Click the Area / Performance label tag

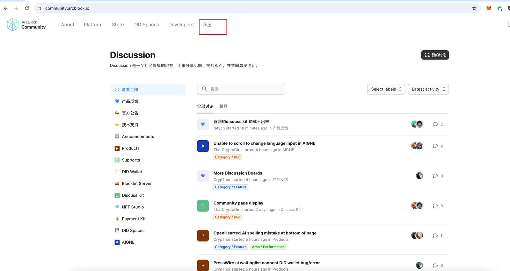[268, 247]
